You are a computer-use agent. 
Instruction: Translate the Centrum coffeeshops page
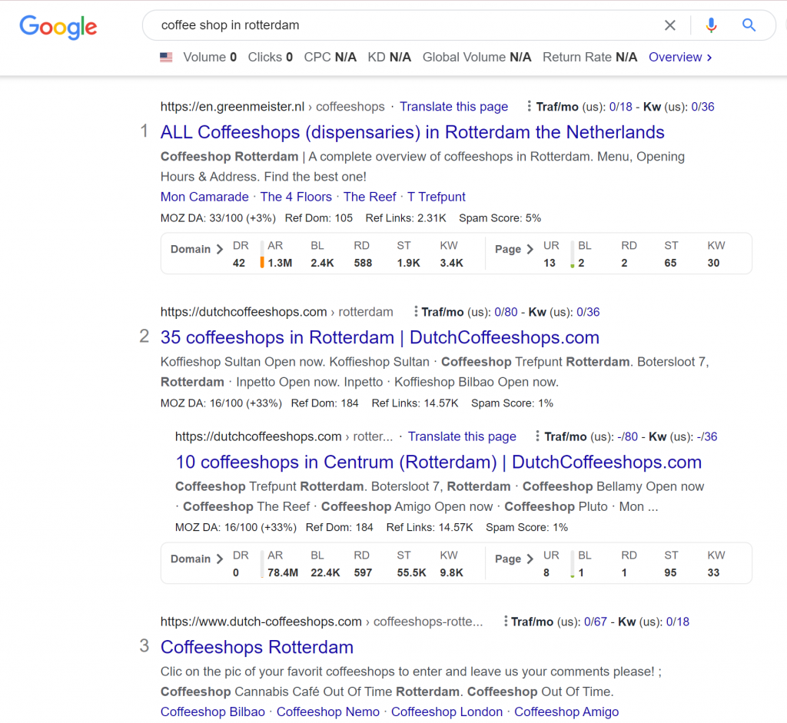point(462,436)
